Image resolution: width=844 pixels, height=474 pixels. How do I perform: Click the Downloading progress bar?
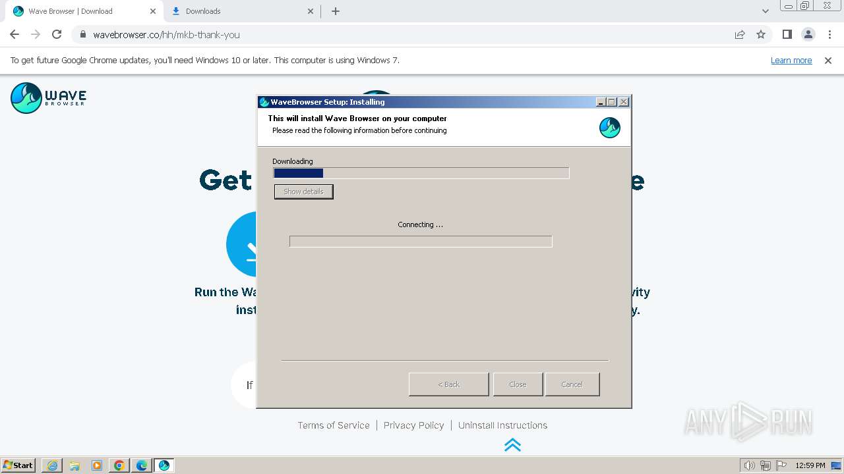pyautogui.click(x=421, y=173)
